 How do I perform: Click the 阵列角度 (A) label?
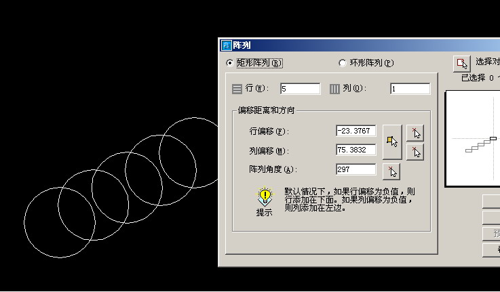(273, 169)
